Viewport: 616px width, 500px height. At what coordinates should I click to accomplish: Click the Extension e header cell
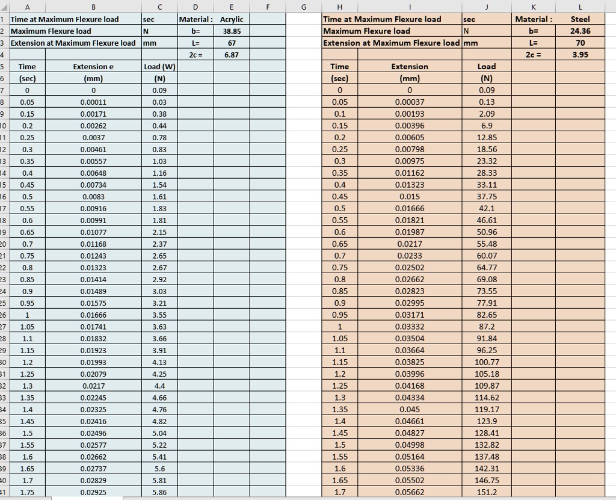pos(93,66)
